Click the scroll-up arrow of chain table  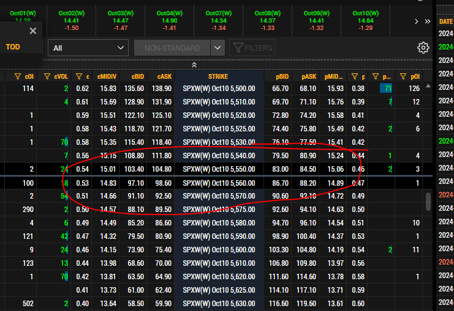coord(428,86)
